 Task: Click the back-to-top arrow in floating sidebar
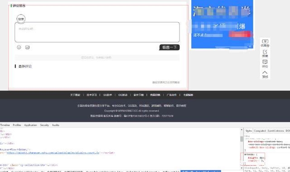(265, 72)
